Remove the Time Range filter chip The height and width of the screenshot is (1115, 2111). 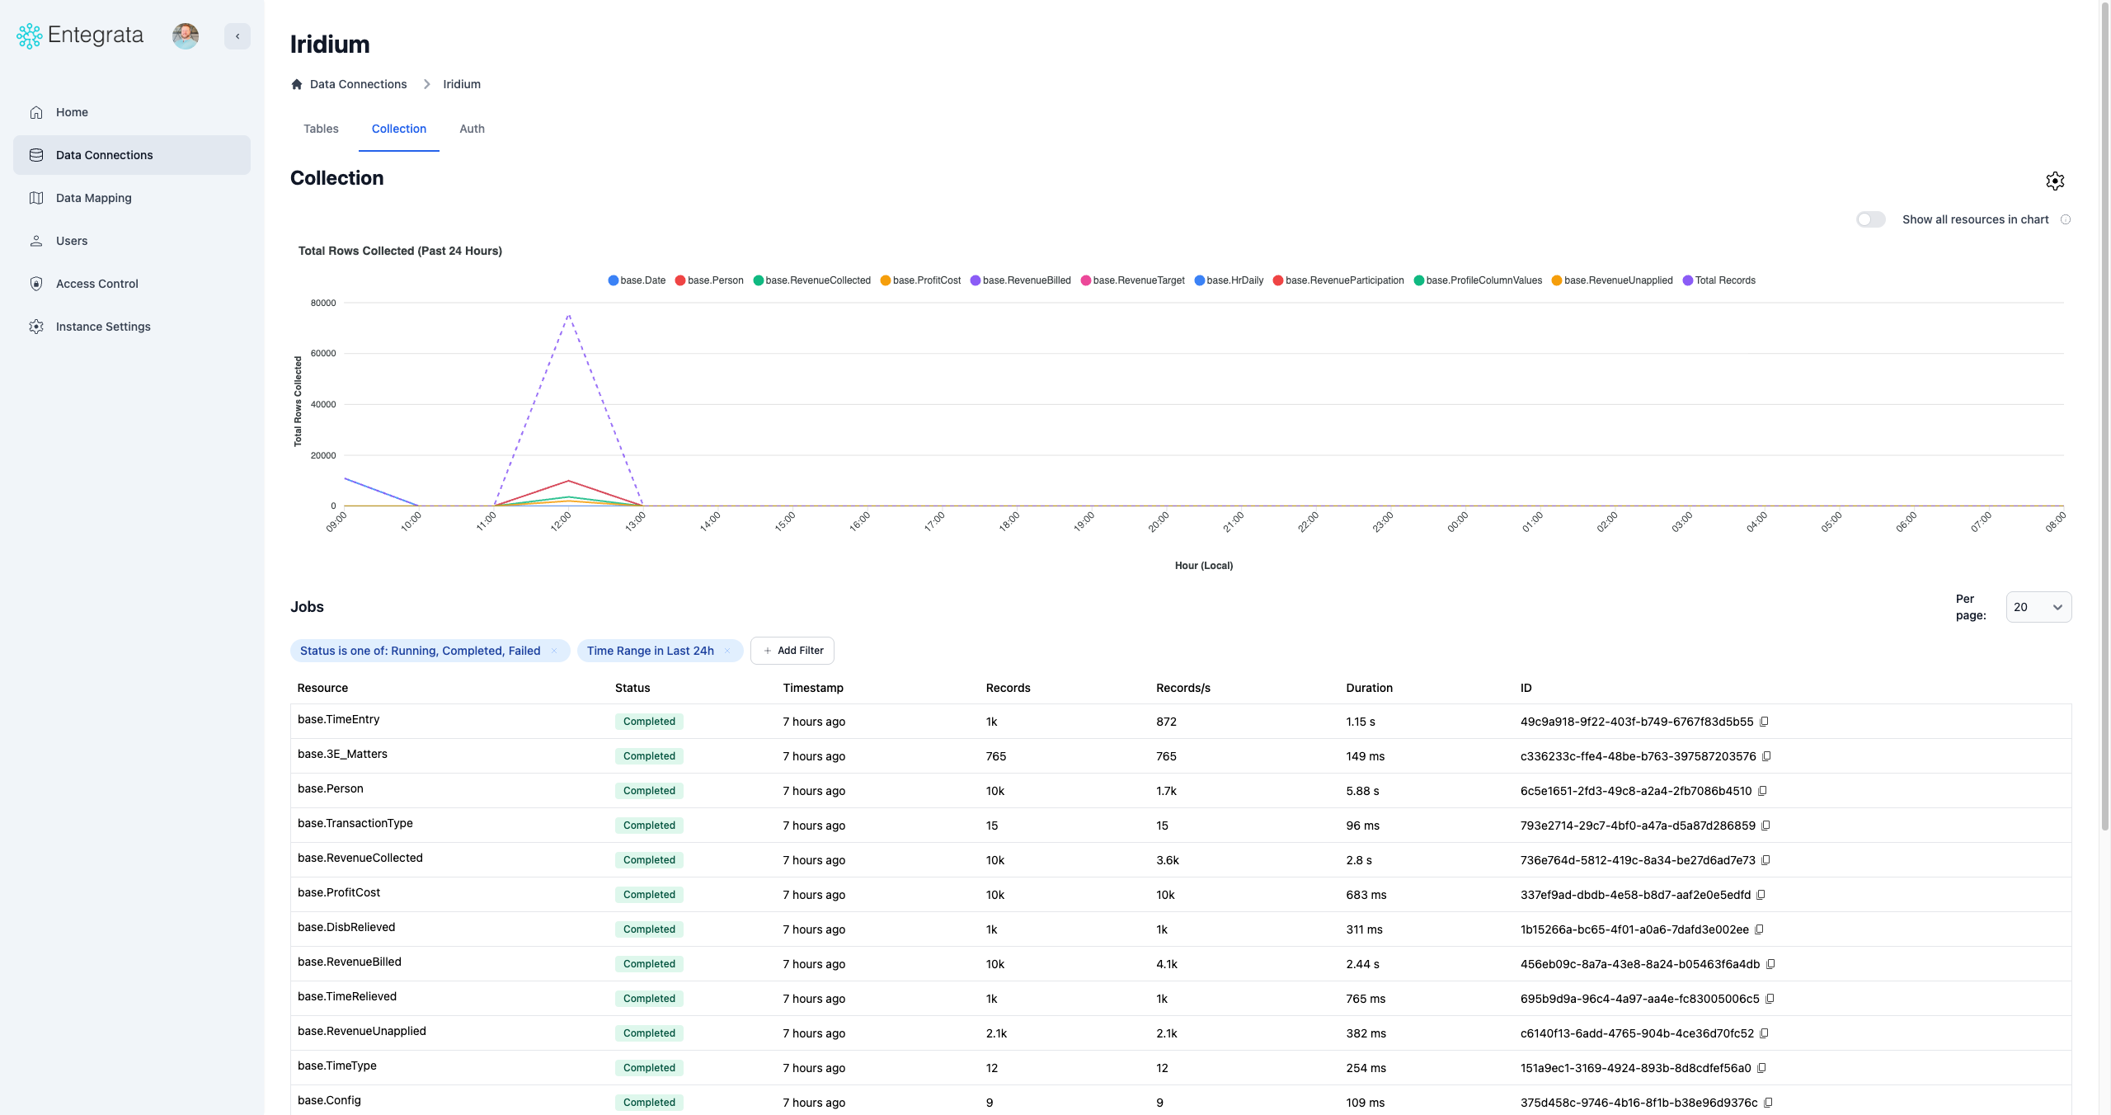[727, 651]
